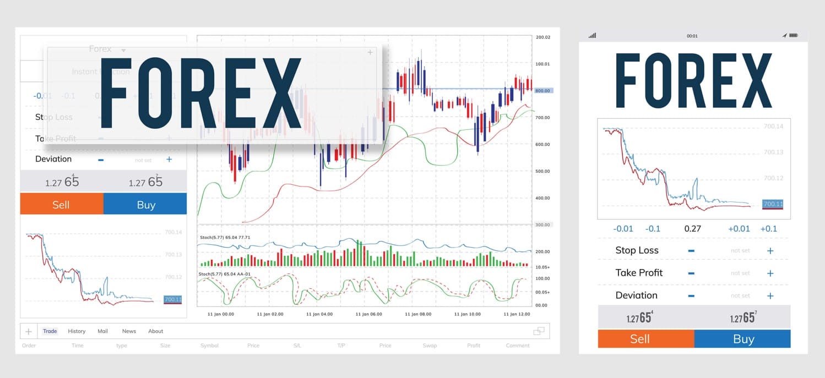
Task: Click the Stoch(5.77) 65.04 77.71 indicator label
Action: pos(225,237)
